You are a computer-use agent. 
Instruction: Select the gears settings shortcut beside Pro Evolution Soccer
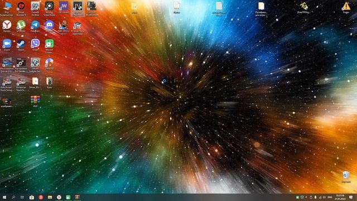pos(21,65)
